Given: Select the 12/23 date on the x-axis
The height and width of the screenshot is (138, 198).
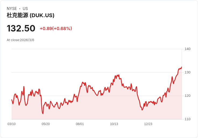Looking at the screenshot, I should point(148,124).
